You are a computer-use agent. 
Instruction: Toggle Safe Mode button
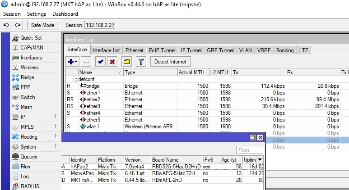(x=43, y=25)
